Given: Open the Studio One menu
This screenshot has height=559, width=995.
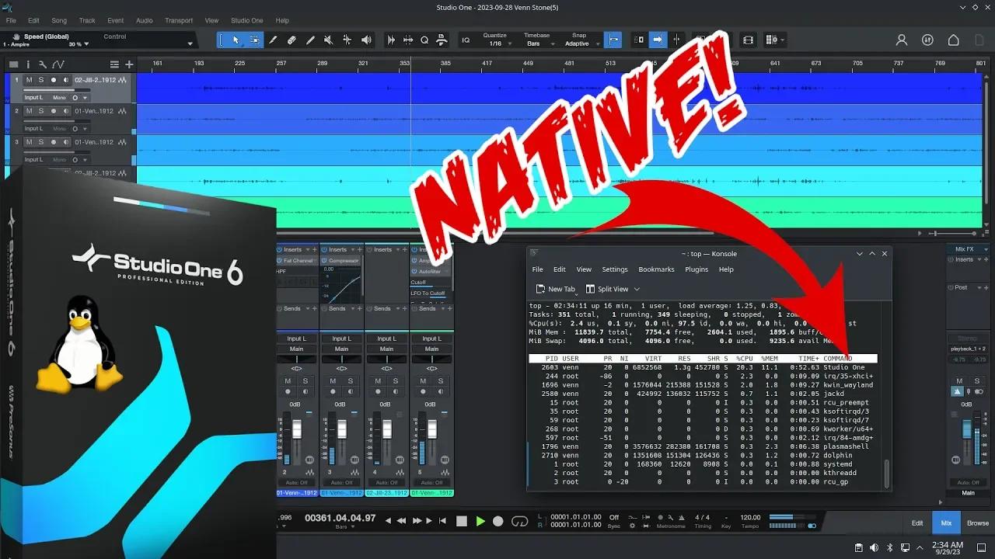Looking at the screenshot, I should (x=247, y=20).
